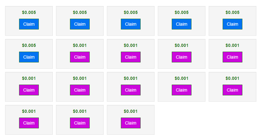This screenshot has width=271, height=135.
Task: Click the blue Claim button in the second row
Action: coord(29,57)
